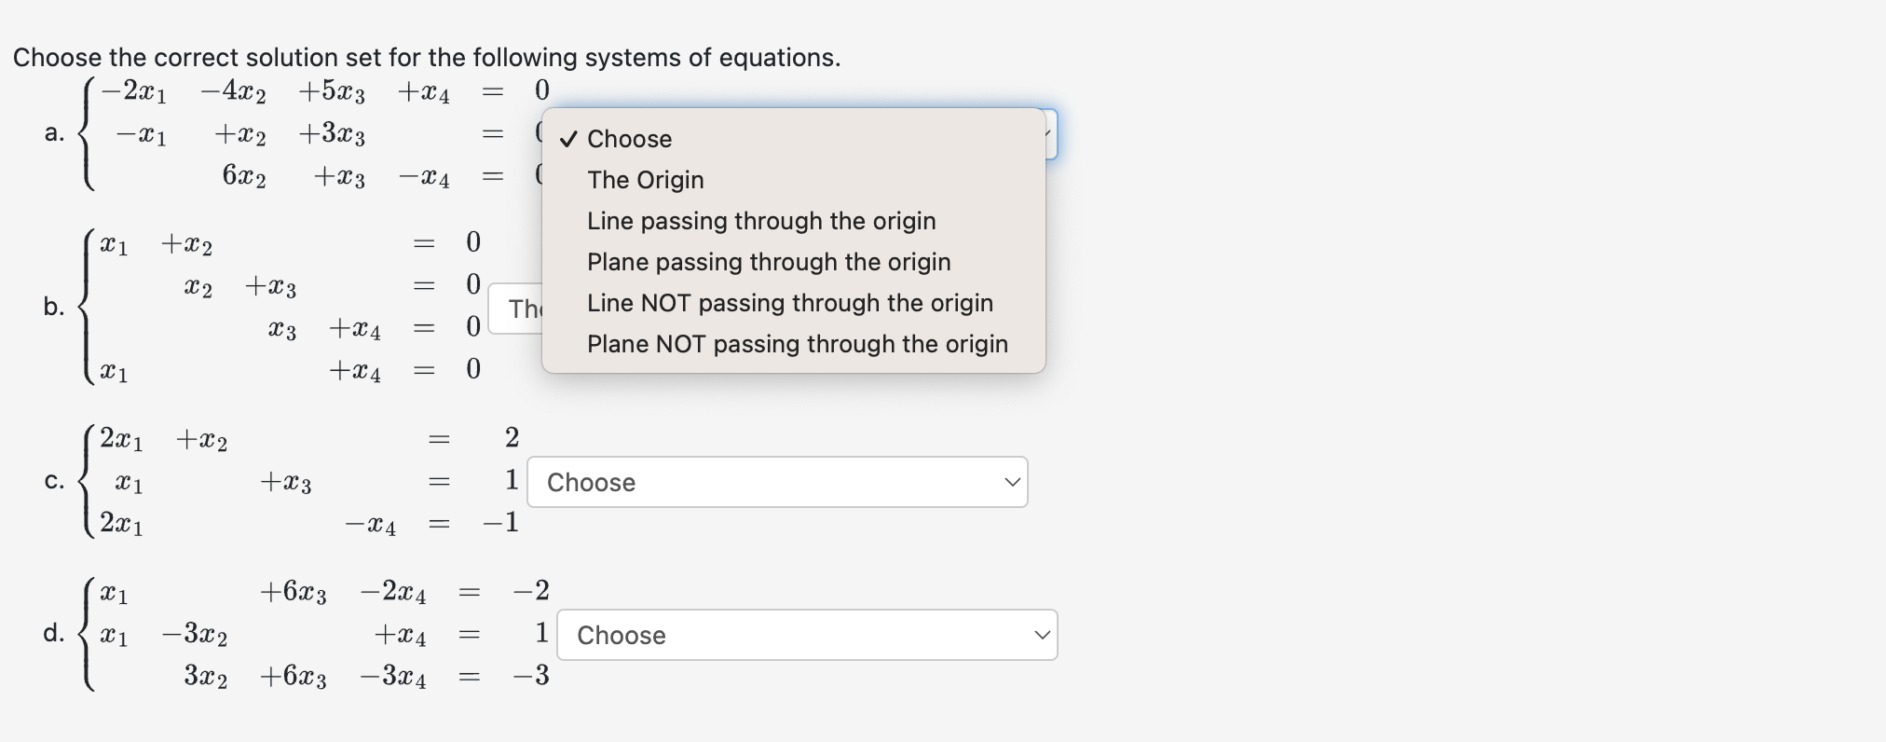1886x742 pixels.
Task: Open the "Choose" dropdown for system d
Action: tap(806, 635)
